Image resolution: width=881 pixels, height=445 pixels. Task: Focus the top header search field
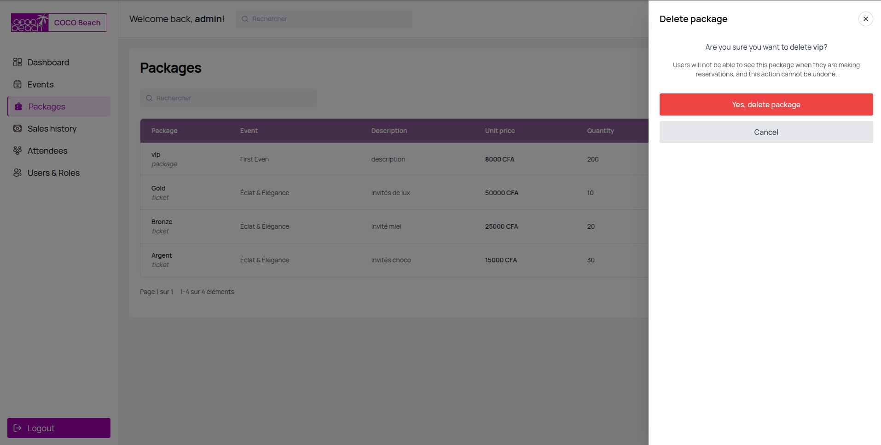(x=329, y=19)
